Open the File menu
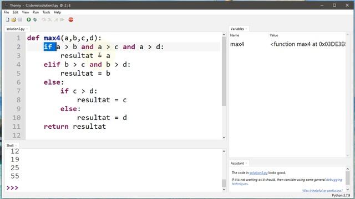The height and width of the screenshot is (199, 355). pos(6,12)
